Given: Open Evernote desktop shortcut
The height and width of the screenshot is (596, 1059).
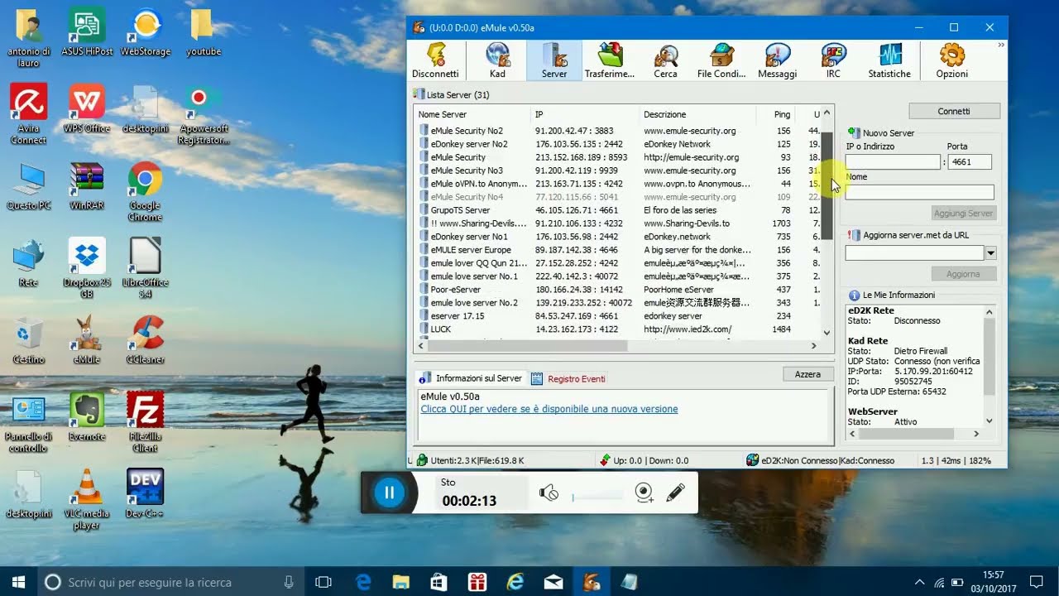Looking at the screenshot, I should [87, 416].
